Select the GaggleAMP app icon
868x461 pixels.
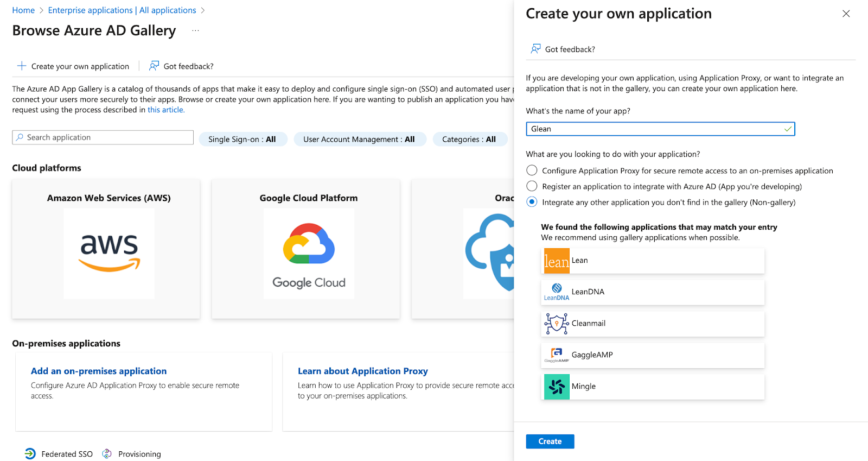tap(557, 355)
